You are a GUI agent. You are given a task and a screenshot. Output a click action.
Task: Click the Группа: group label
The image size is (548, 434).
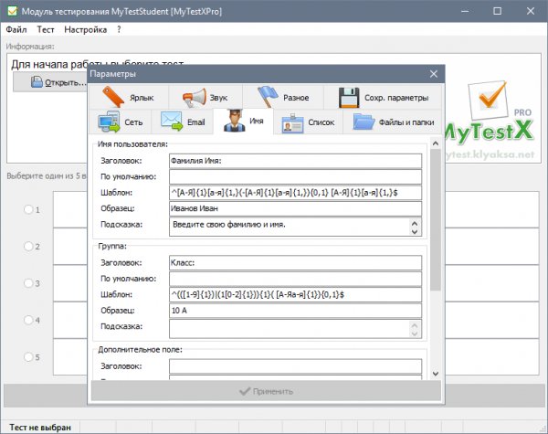pos(112,246)
